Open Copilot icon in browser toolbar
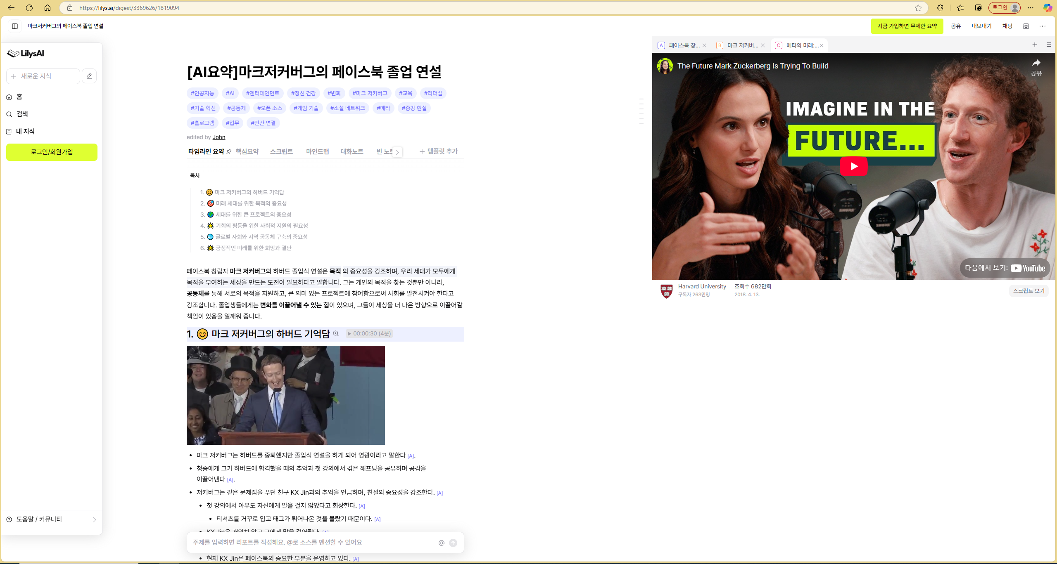Viewport: 1057px width, 564px height. point(1047,8)
